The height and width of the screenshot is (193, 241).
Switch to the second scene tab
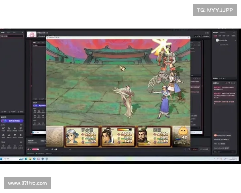[9, 33]
